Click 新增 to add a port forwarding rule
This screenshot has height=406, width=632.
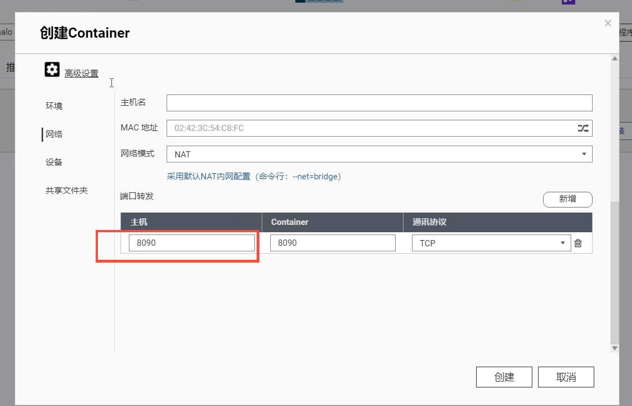(567, 199)
